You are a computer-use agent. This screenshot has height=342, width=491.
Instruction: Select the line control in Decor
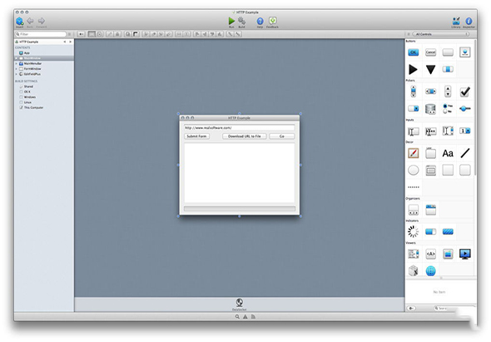[x=465, y=153]
